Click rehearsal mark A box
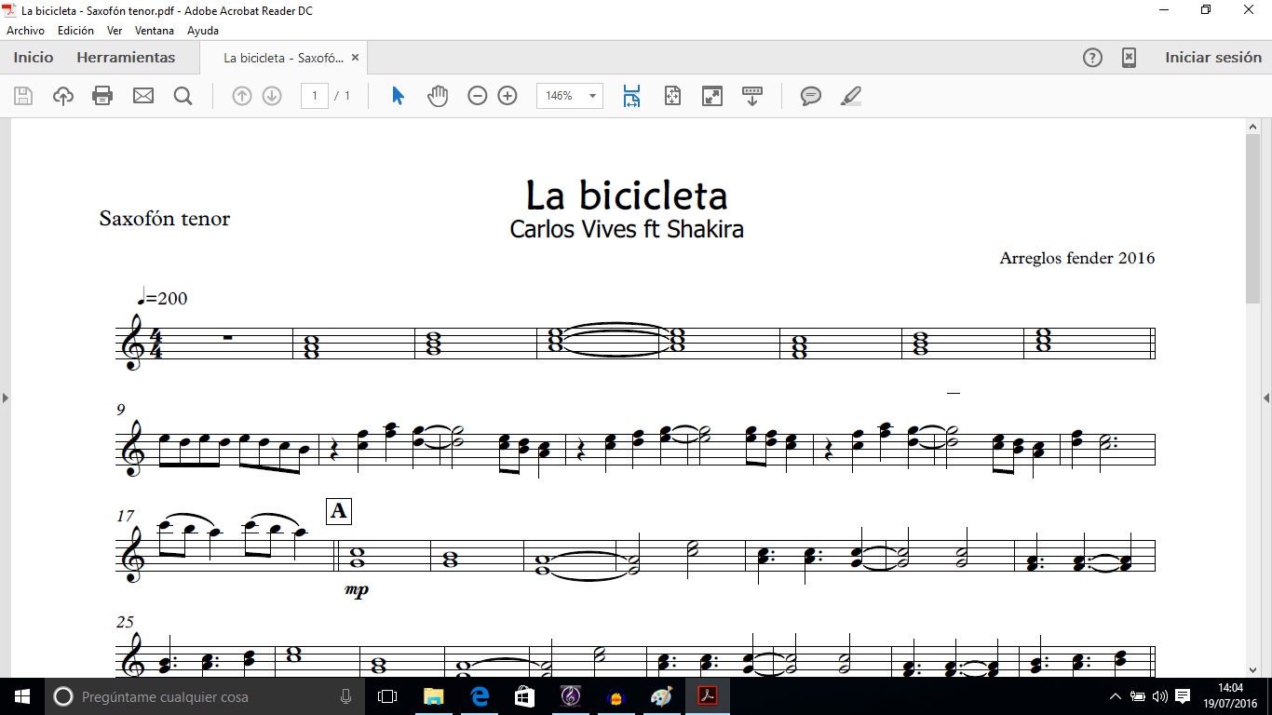Image resolution: width=1272 pixels, height=715 pixels. pyautogui.click(x=339, y=511)
